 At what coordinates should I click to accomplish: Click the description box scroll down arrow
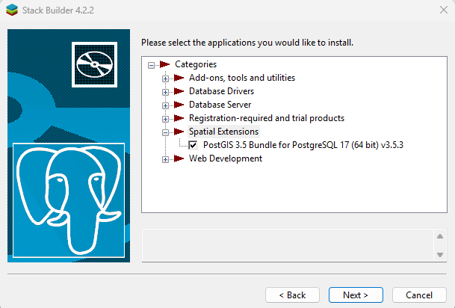tap(440, 254)
